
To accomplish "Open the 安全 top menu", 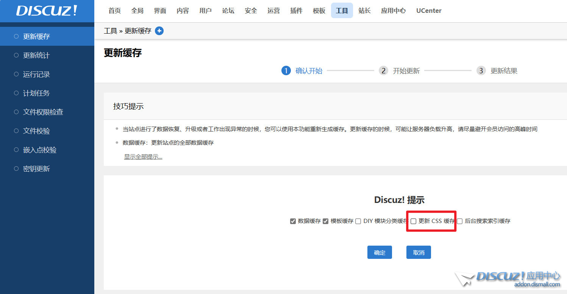I will (251, 11).
